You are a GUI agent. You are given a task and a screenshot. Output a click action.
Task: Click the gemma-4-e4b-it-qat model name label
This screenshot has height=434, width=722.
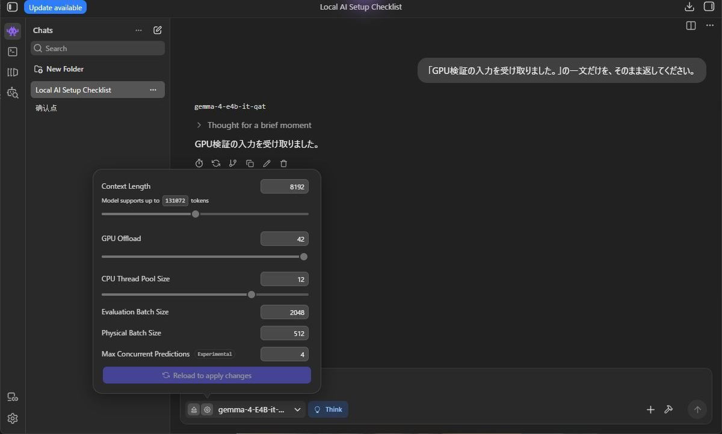230,106
